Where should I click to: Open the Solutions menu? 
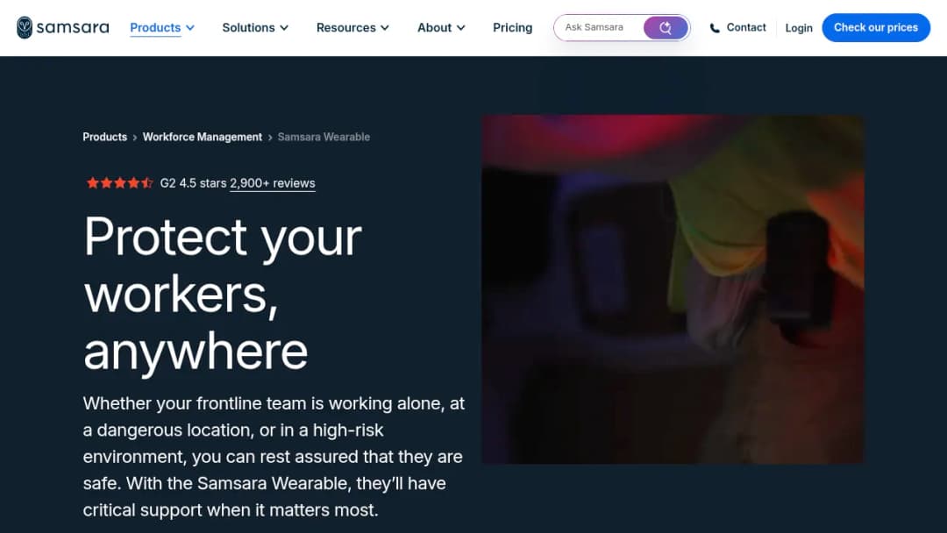[x=248, y=28]
